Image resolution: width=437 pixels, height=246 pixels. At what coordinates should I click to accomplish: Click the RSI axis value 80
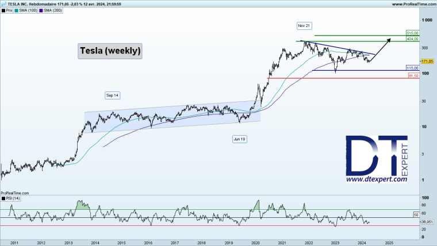click(x=424, y=205)
